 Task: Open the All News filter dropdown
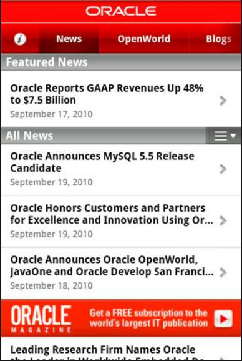(223, 136)
